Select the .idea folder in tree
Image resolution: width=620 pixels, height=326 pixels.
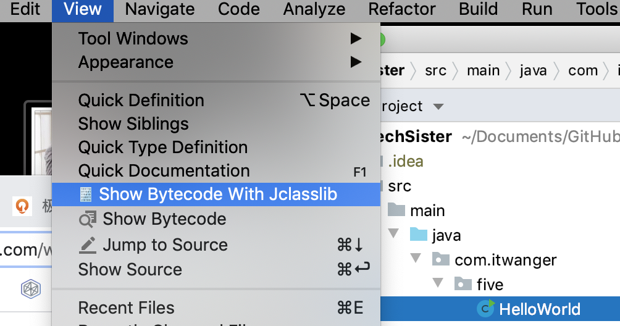point(406,162)
